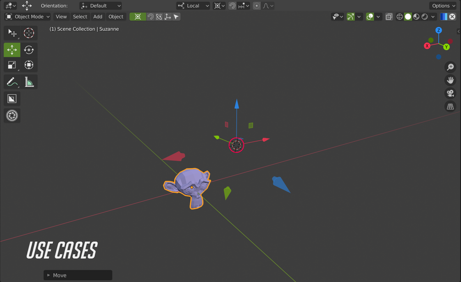This screenshot has width=461, height=282.
Task: Open shading options dropdown arrow
Action: click(433, 17)
